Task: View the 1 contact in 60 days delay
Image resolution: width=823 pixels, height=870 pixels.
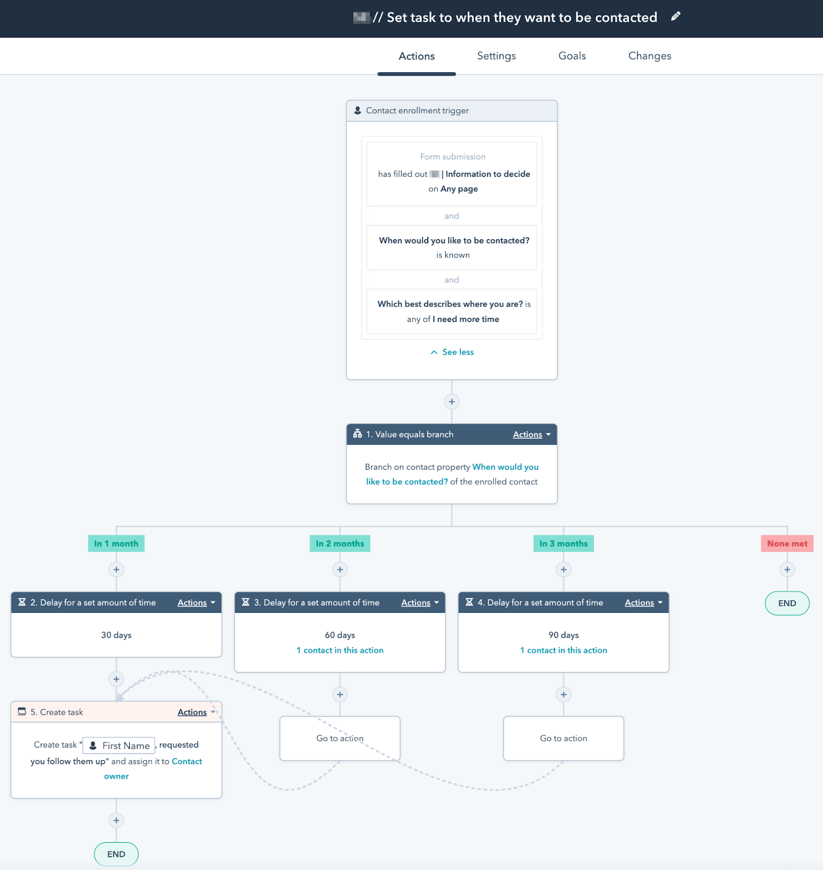Action: click(340, 650)
